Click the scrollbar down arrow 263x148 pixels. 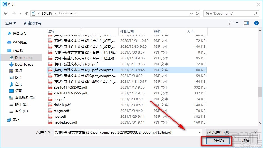260,123
